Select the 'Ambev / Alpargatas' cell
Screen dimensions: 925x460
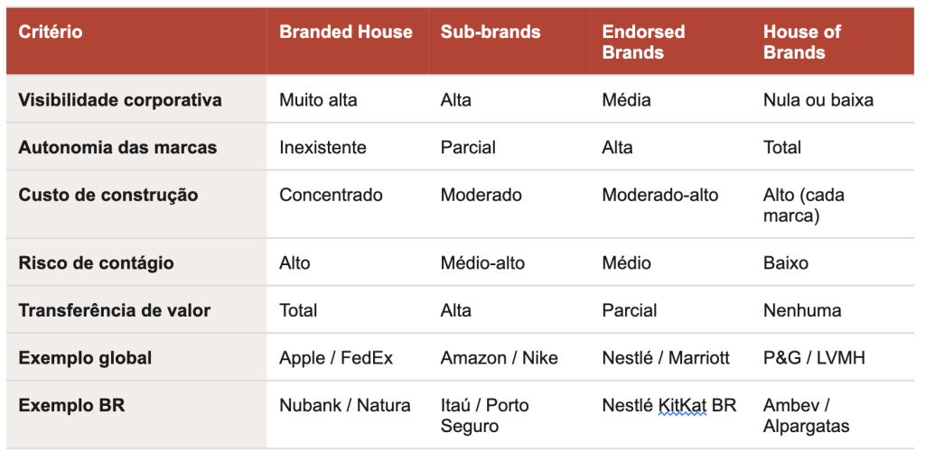pyautogui.click(x=806, y=416)
